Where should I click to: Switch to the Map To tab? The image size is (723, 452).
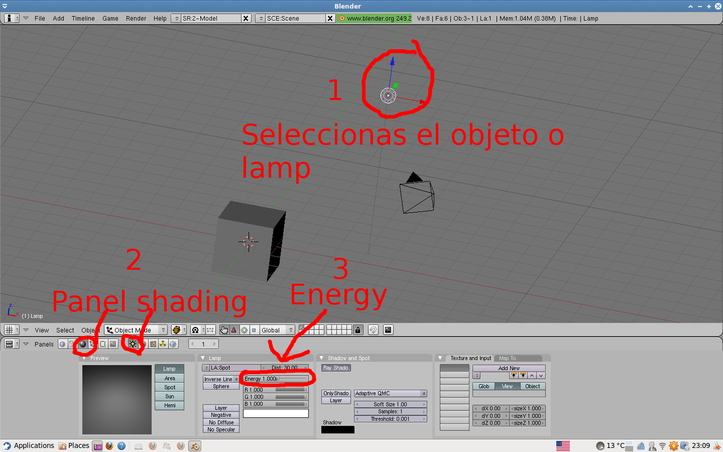coord(507,358)
